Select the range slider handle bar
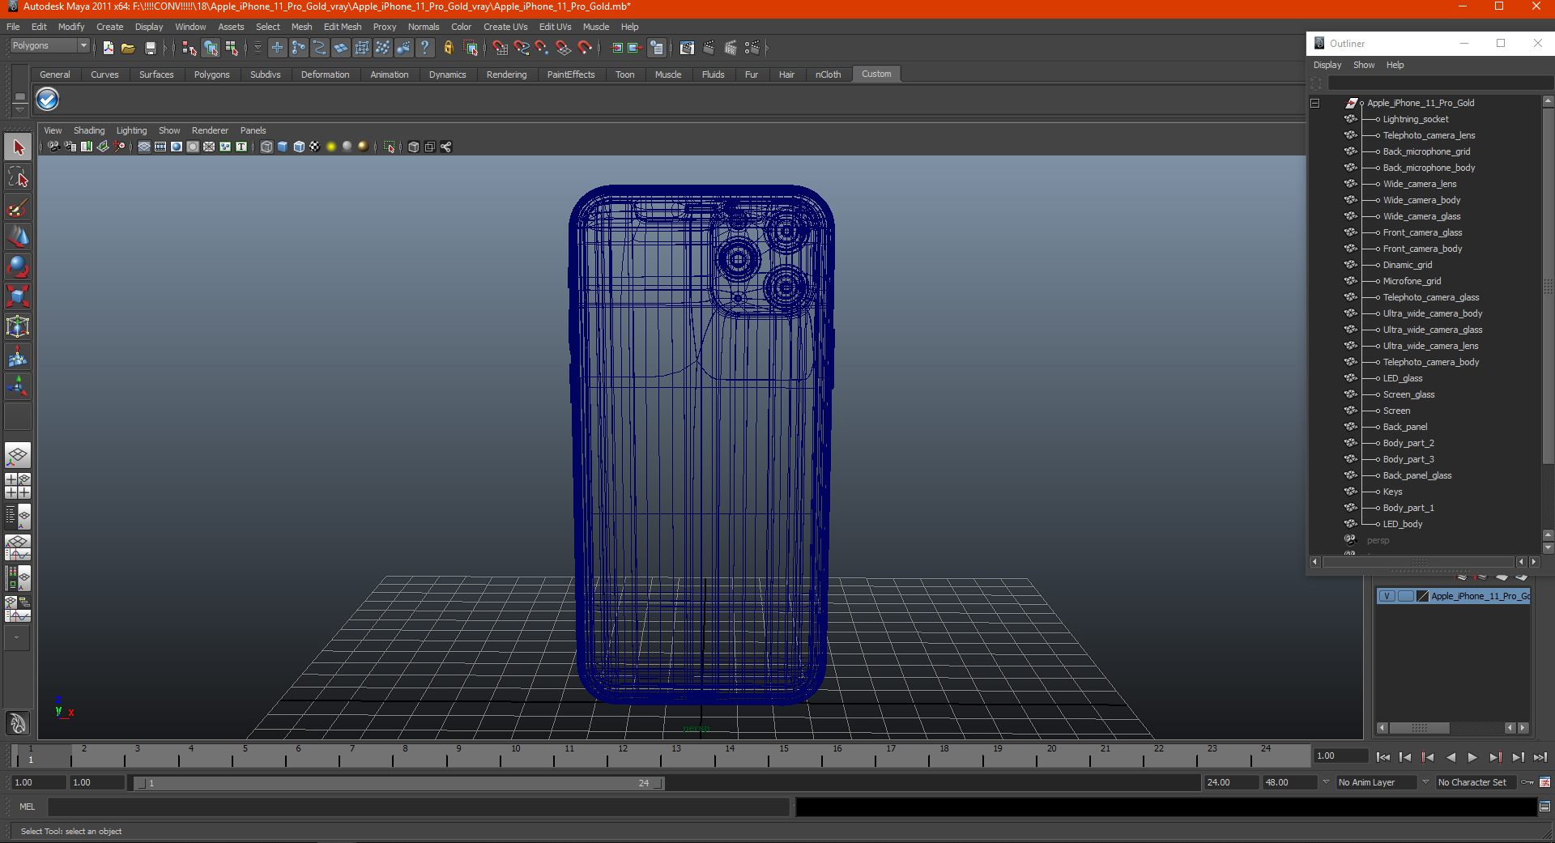The height and width of the screenshot is (843, 1555). tap(398, 783)
